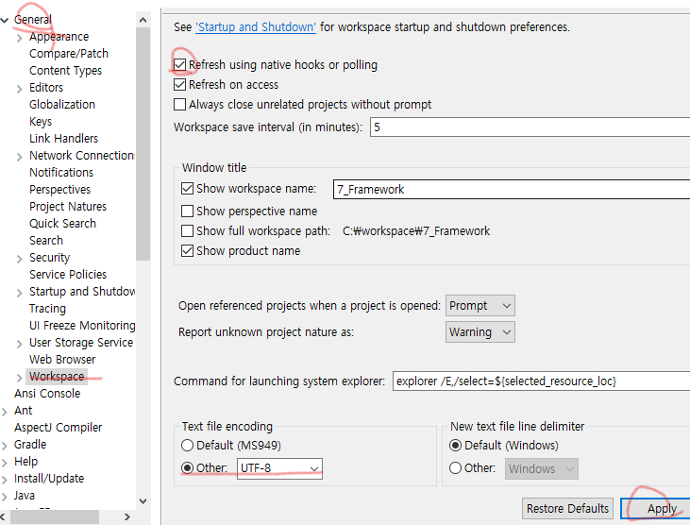Select Link Handlers item

(x=64, y=138)
